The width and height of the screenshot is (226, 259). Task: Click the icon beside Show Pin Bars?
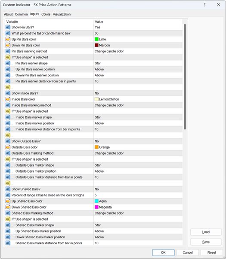pos(8,27)
